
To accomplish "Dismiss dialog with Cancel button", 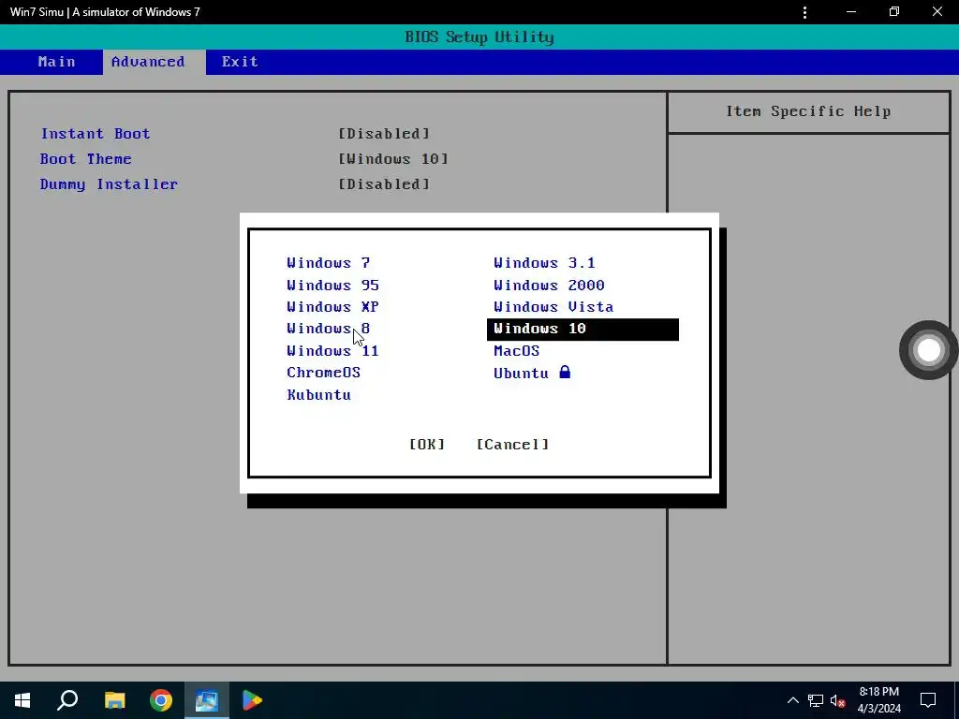I will pos(512,445).
